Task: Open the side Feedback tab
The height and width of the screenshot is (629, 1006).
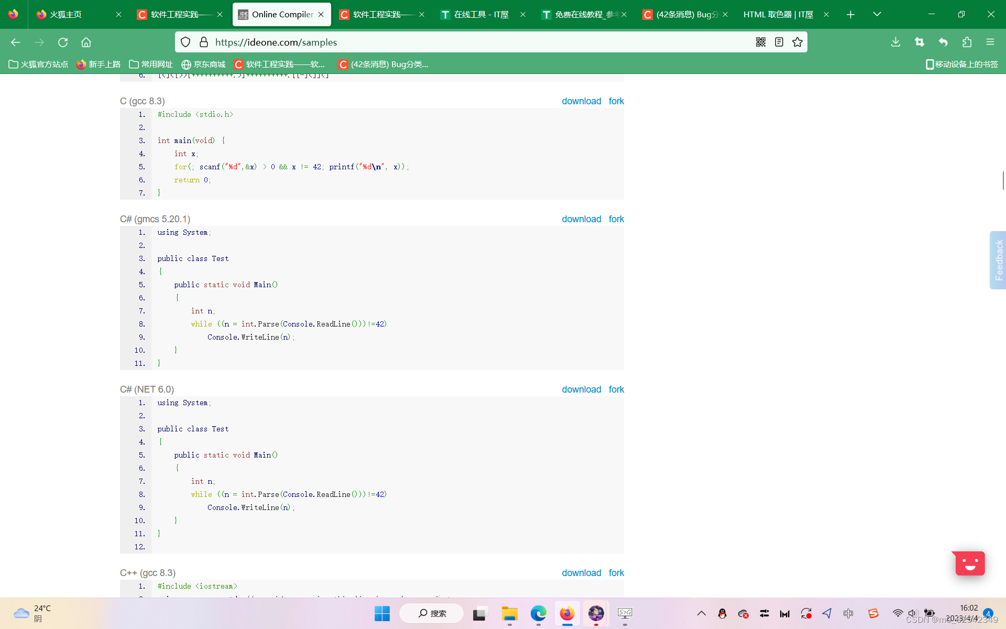Action: (x=998, y=260)
